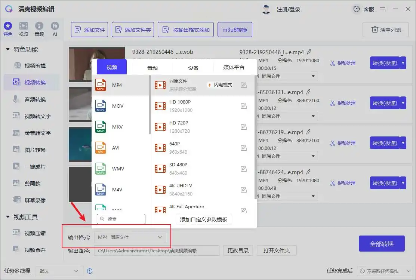The width and height of the screenshot is (416, 280).
Task: Toggle 闪电模式 for 同原文件 preset
Action: pyautogui.click(x=220, y=85)
